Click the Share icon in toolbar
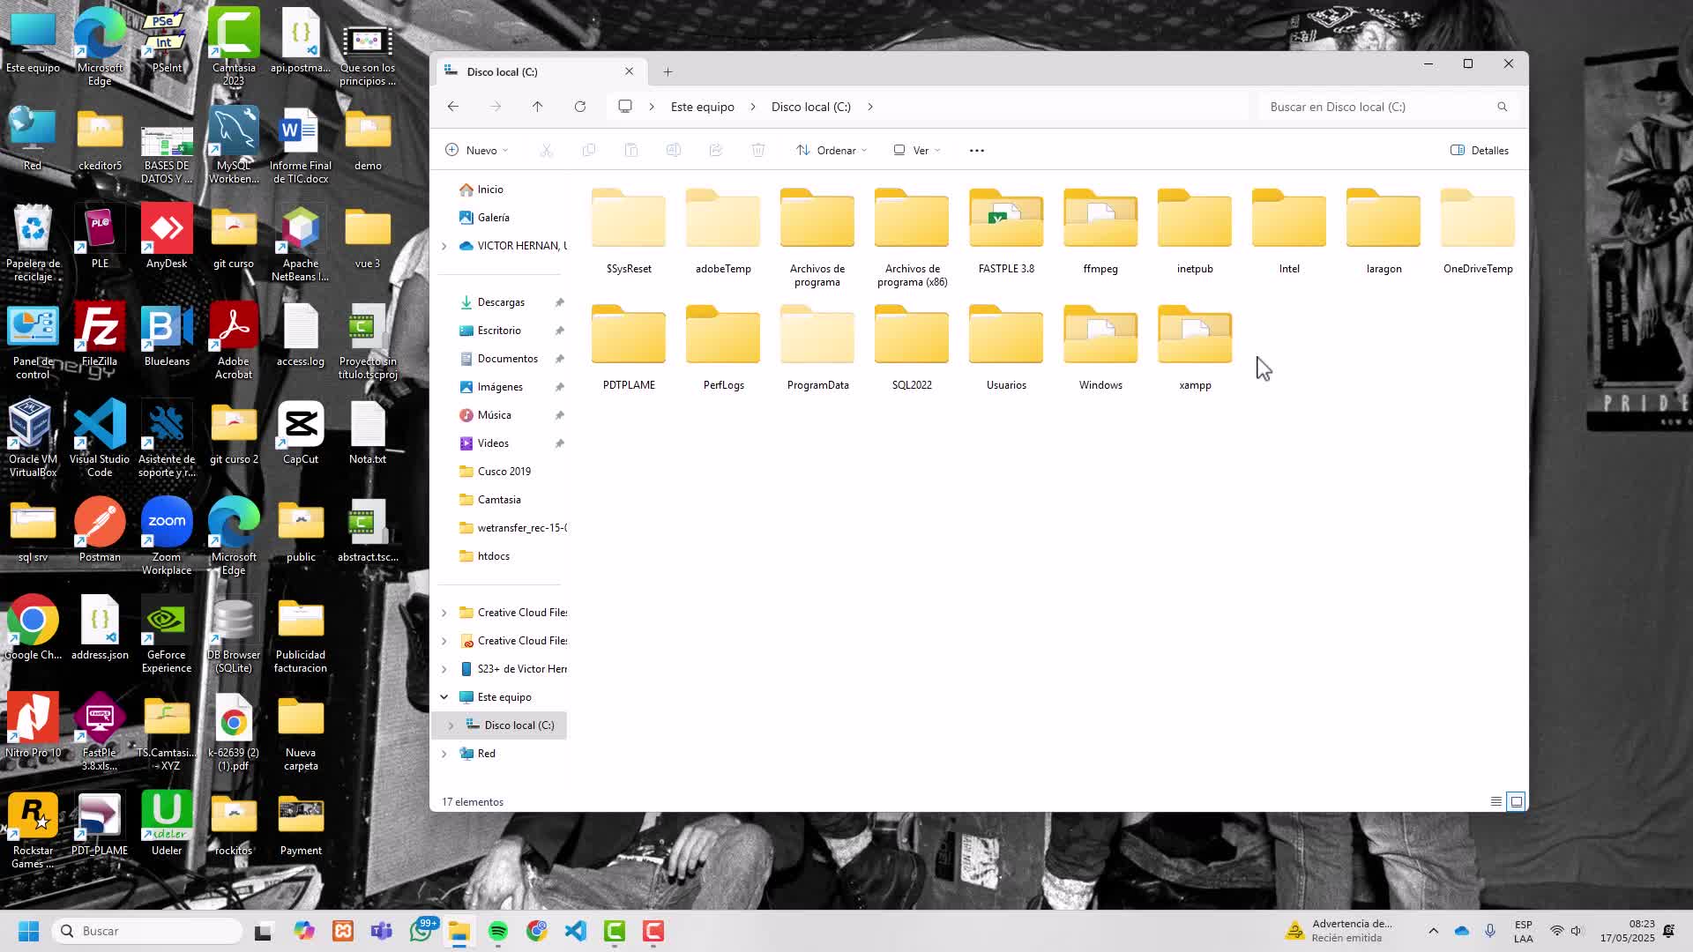The image size is (1693, 952). [x=715, y=150]
